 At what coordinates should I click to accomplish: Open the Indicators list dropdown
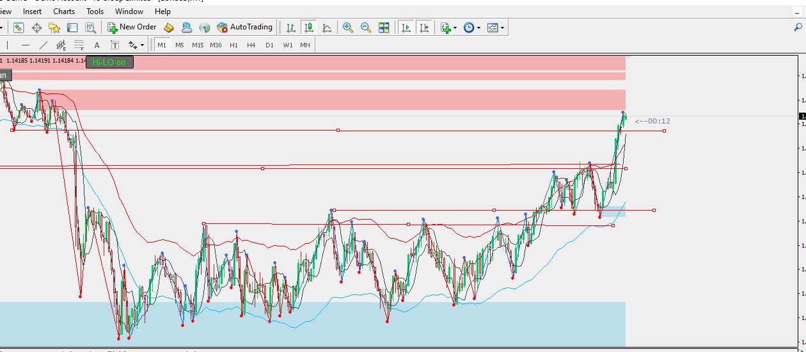(448, 28)
